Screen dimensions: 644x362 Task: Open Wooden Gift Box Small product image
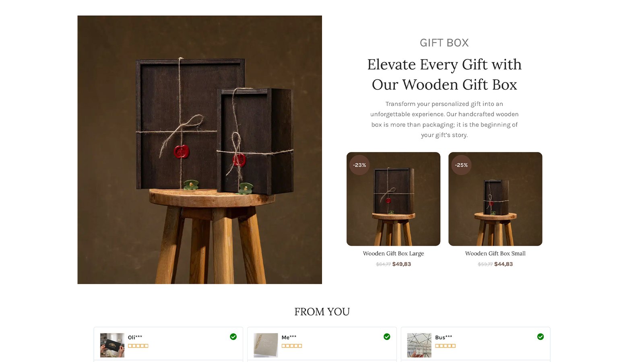click(495, 199)
